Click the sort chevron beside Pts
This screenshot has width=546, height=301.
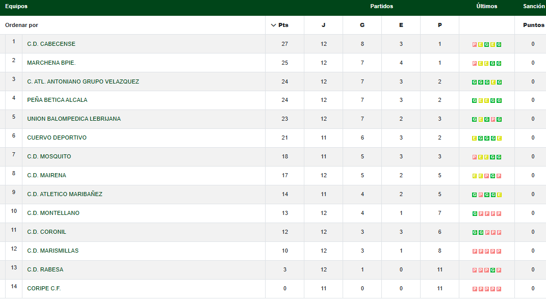[273, 25]
